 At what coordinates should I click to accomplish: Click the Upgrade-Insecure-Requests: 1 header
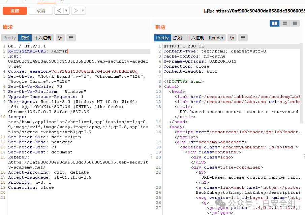(x=46, y=97)
